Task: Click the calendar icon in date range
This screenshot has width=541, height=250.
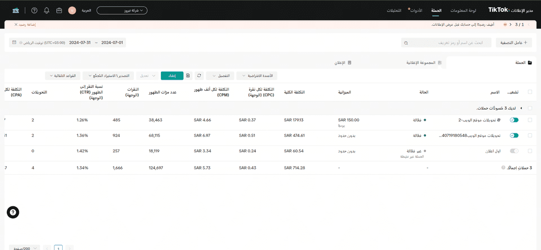Action: 14,42
